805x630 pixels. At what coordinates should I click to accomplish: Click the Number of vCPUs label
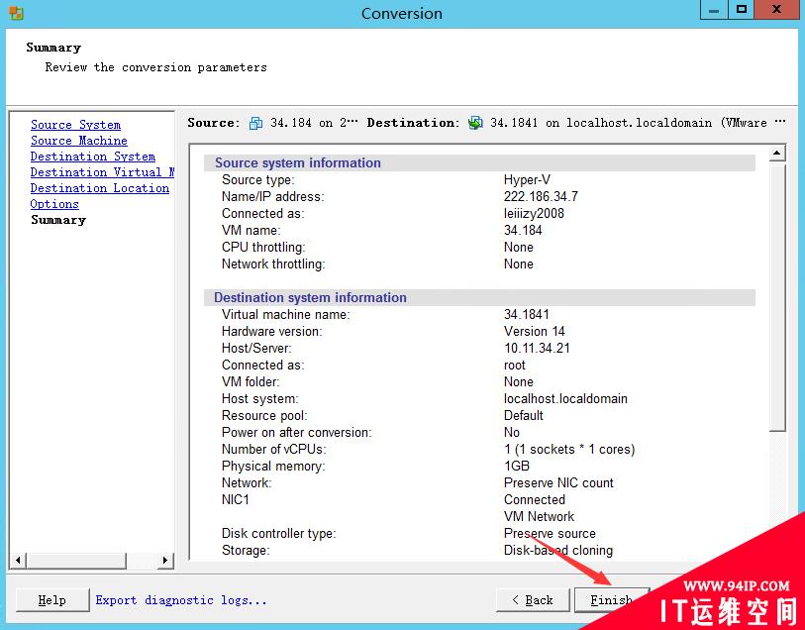(x=273, y=450)
